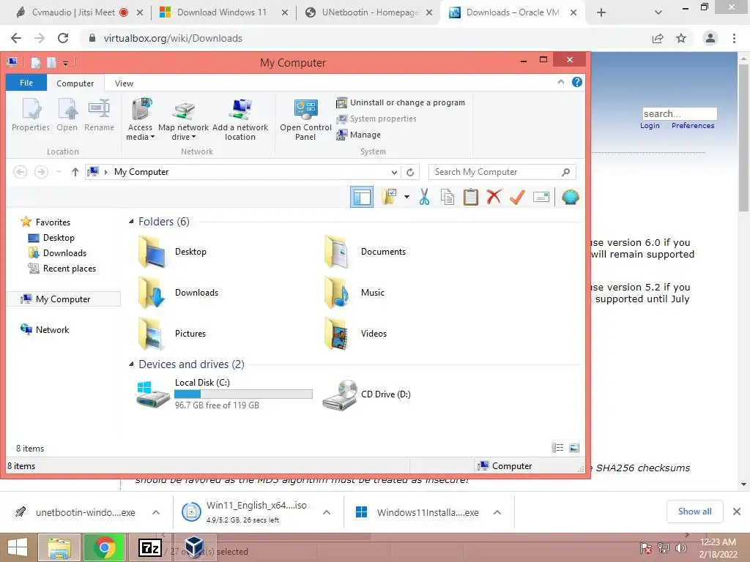750x562 pixels.
Task: Open the recent locations dropdown arrow
Action: point(59,171)
